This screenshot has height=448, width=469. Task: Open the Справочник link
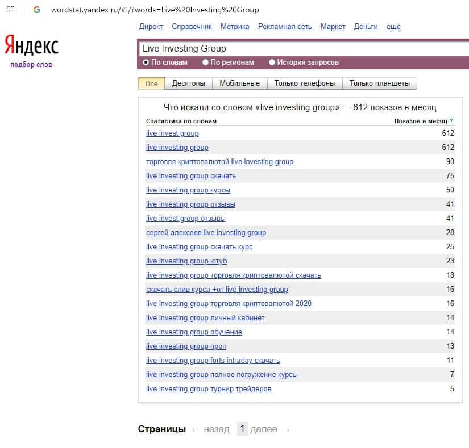[192, 27]
